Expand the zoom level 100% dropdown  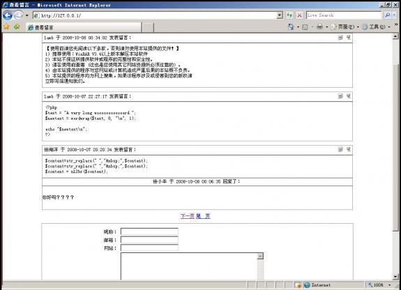(389, 285)
